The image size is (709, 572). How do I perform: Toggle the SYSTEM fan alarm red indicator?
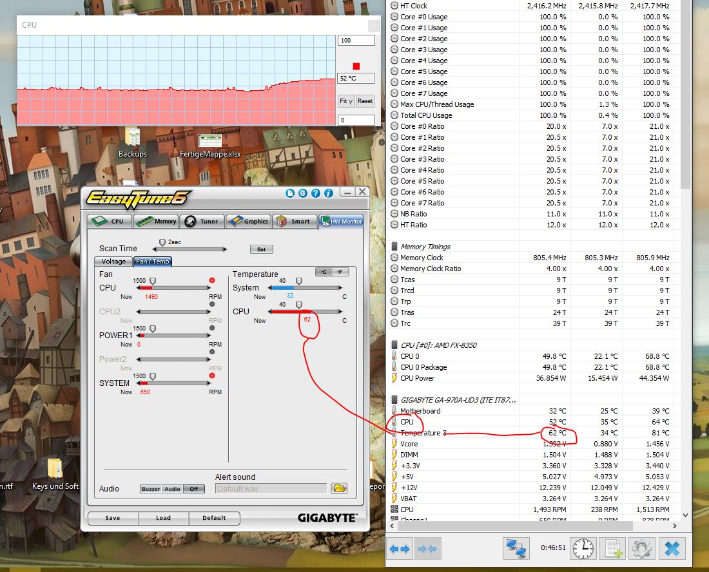click(x=212, y=376)
